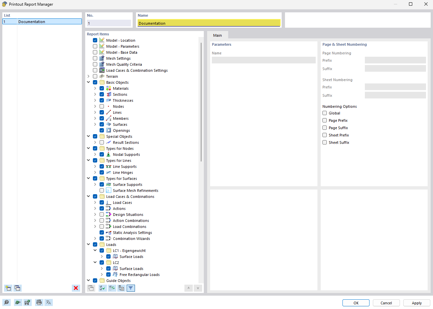Image resolution: width=433 pixels, height=309 pixels.
Task: Click the database copy icon in tree toolbar
Action: pyautogui.click(x=121, y=288)
